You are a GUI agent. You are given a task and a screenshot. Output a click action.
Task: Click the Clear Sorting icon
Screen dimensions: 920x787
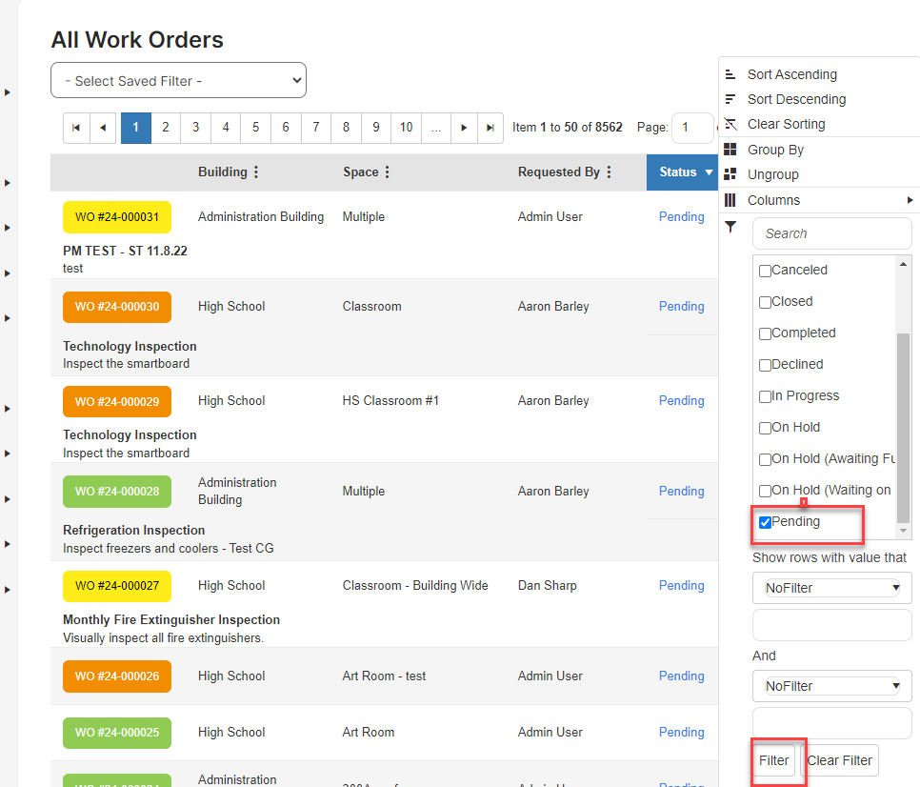coord(730,124)
